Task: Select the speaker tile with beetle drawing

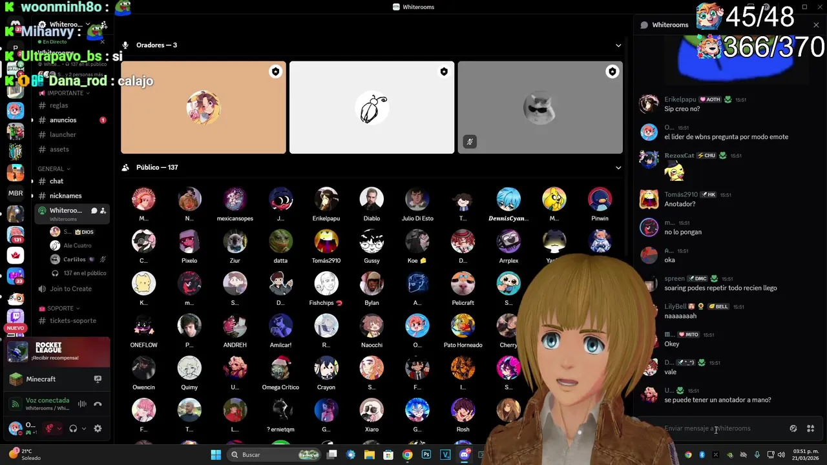Action: pos(372,107)
